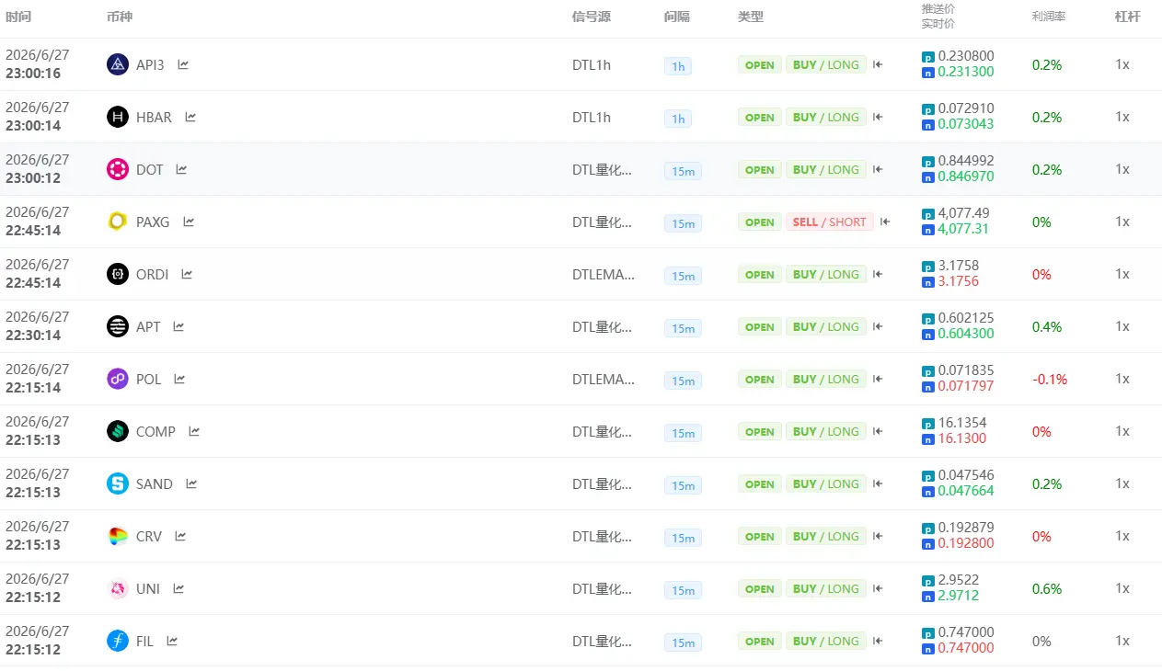Click the push price 0.844992 for DOT
Viewport: 1162px width, 671px height.
(966, 161)
